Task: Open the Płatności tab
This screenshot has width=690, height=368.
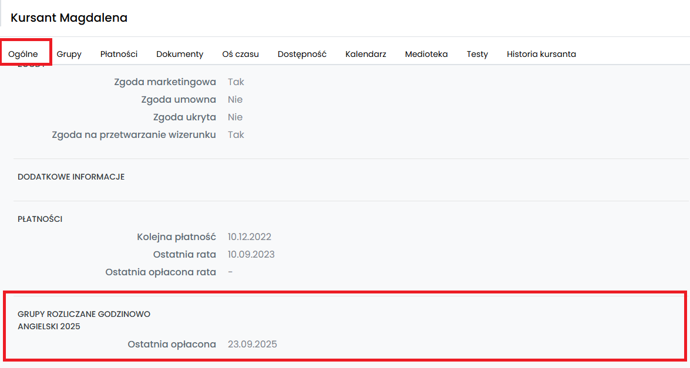Action: pos(119,54)
